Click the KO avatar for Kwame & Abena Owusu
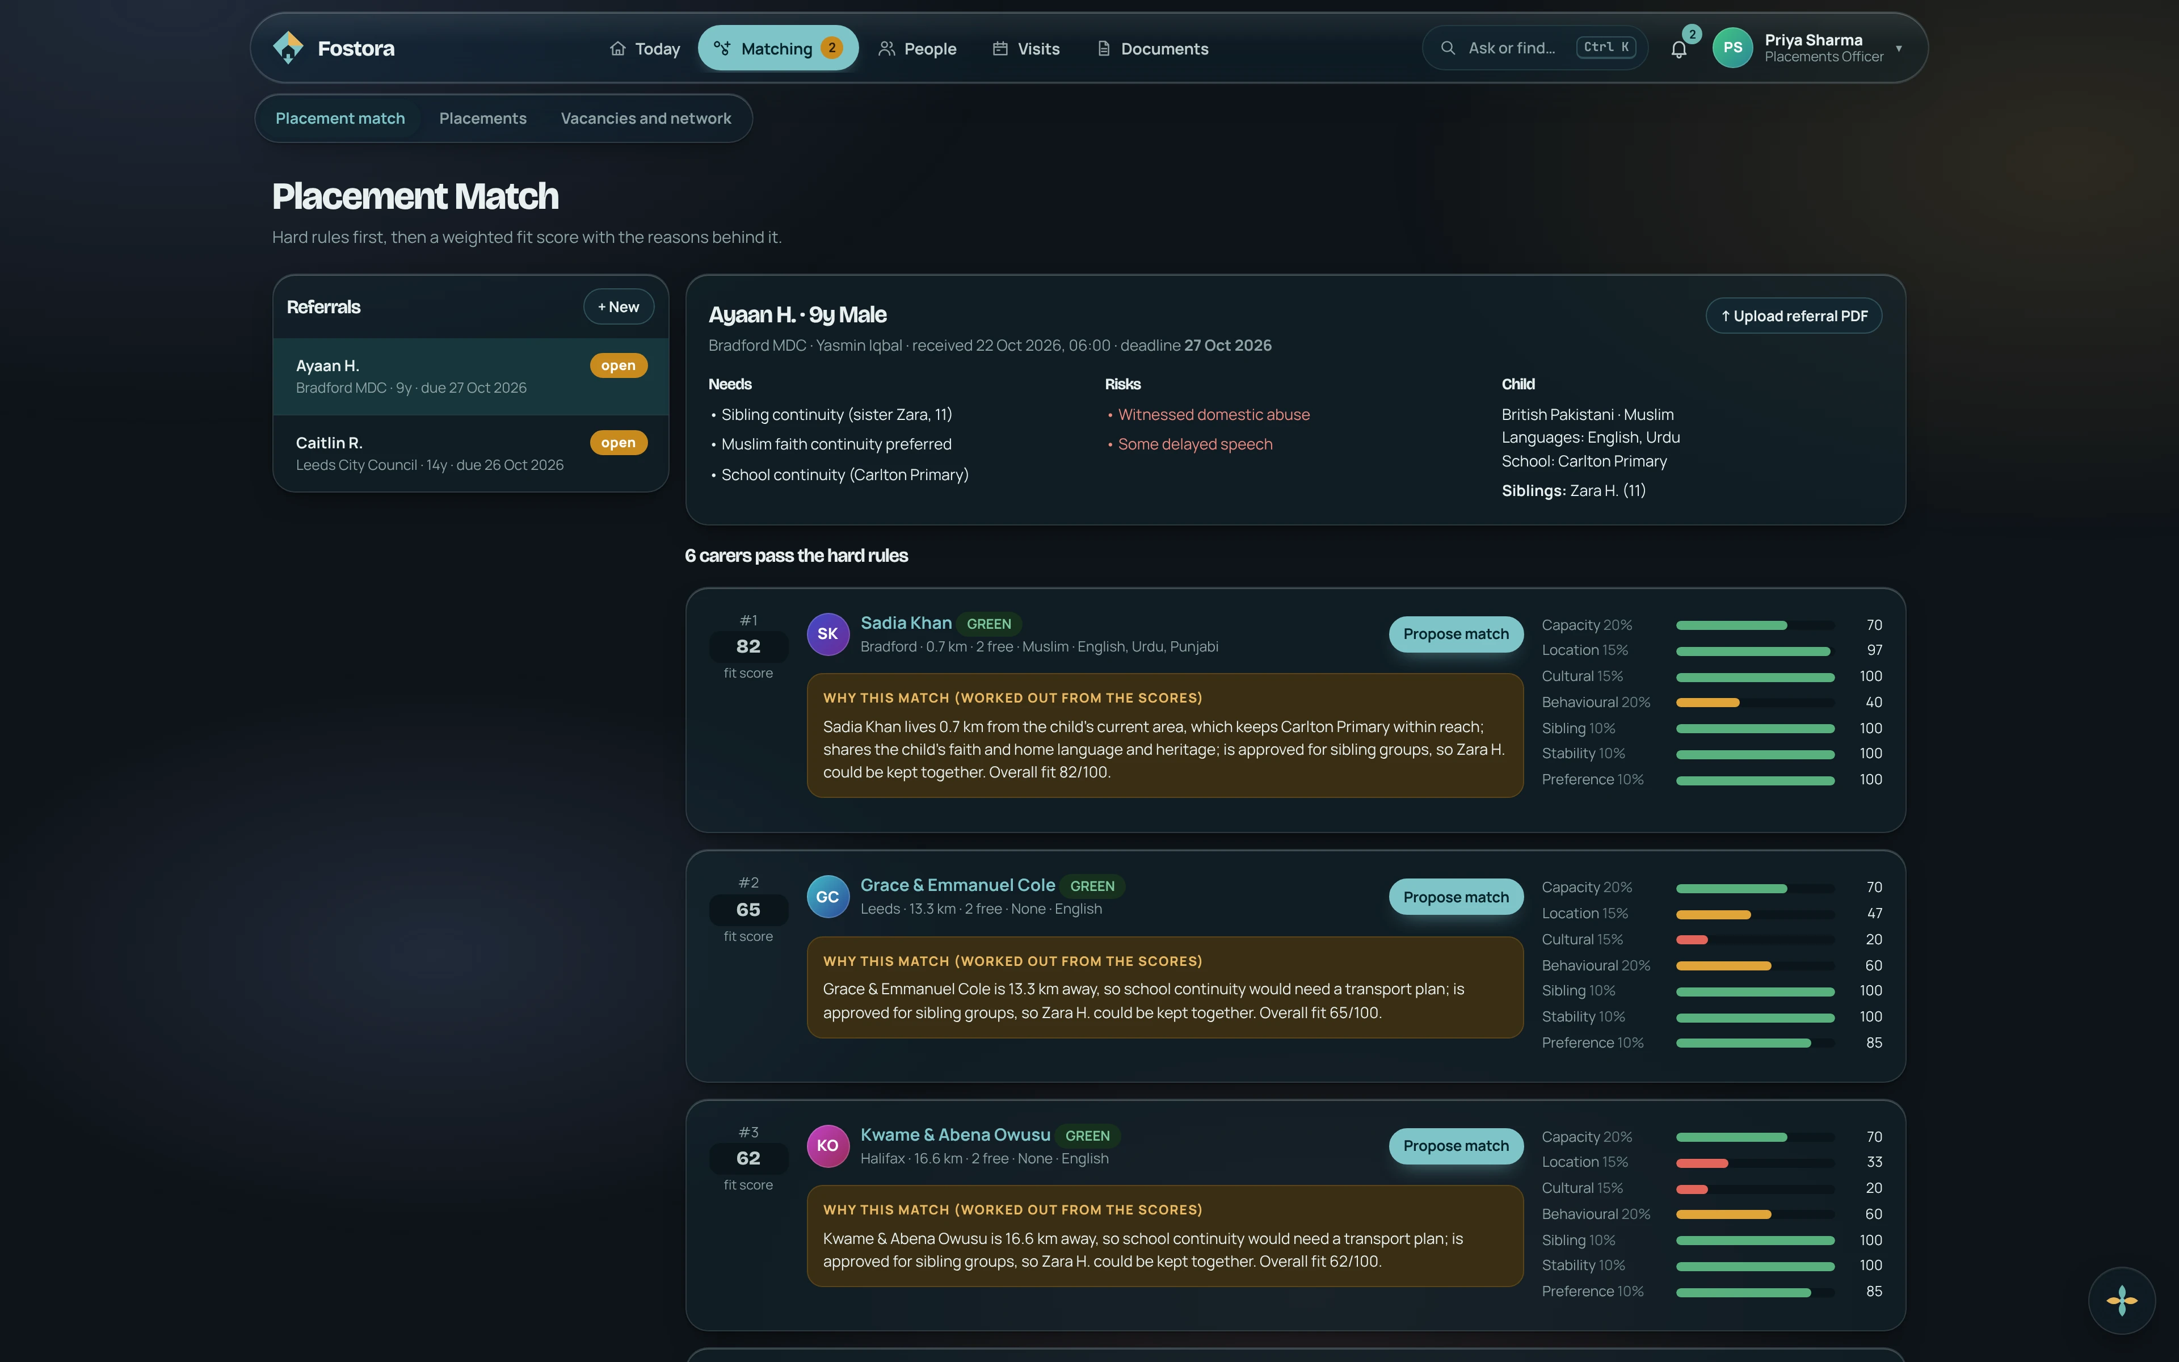2179x1362 pixels. click(x=827, y=1146)
